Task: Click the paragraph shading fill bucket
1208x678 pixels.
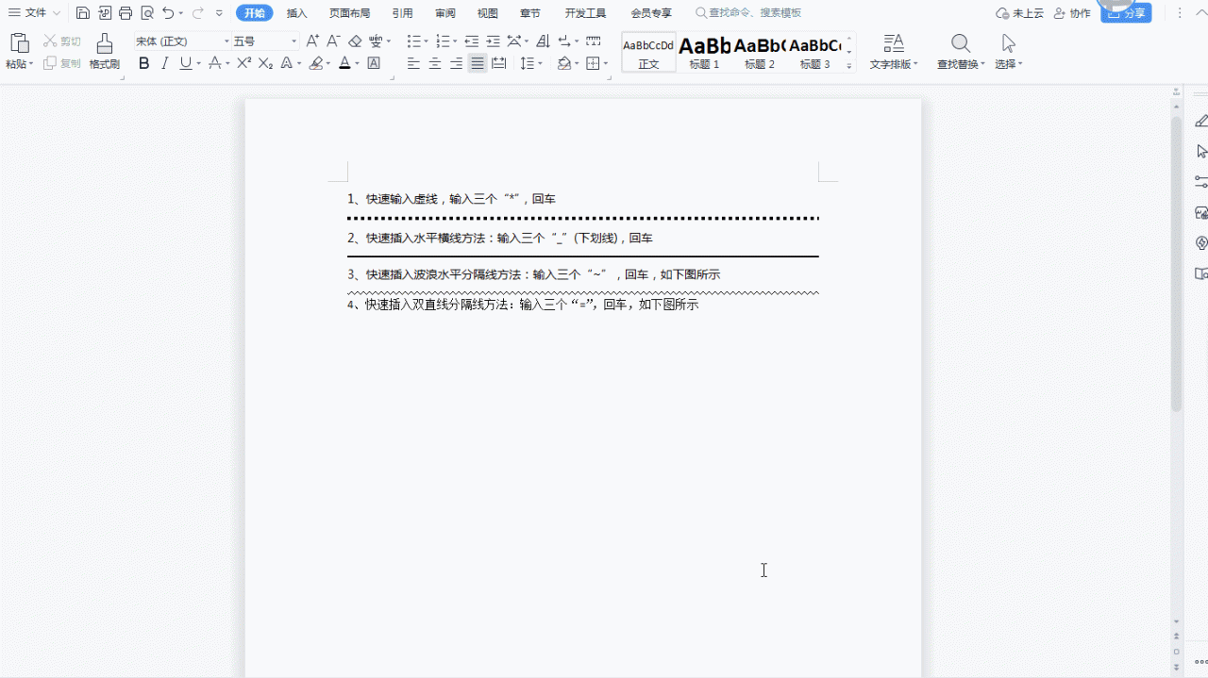Action: [563, 63]
